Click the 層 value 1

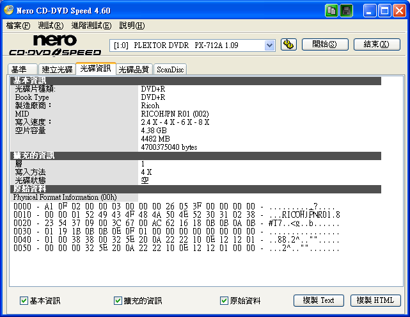coord(143,164)
